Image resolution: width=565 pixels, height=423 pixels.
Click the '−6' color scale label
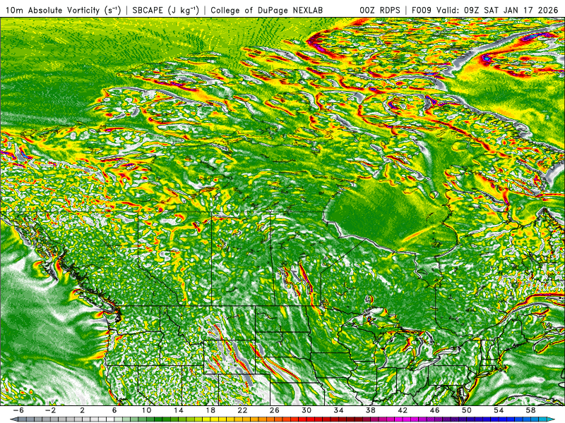tap(18, 410)
